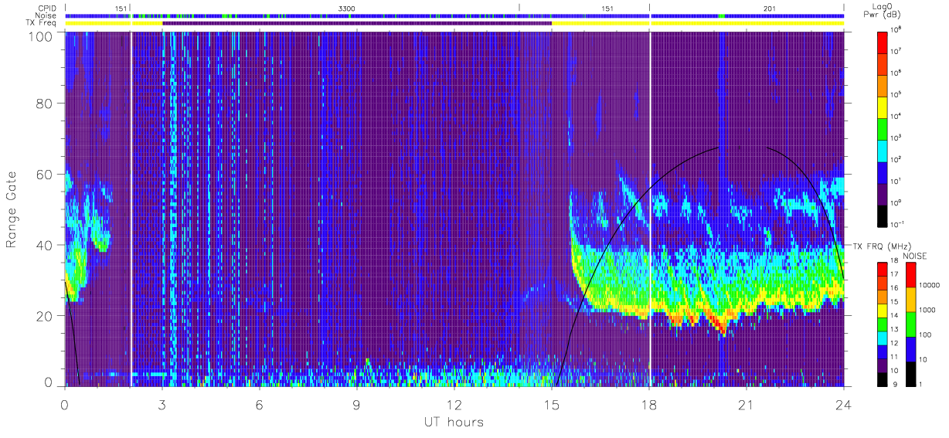Pick the green segment of NOISE colorbar
Screen dimensions: 949x438
tap(910, 324)
